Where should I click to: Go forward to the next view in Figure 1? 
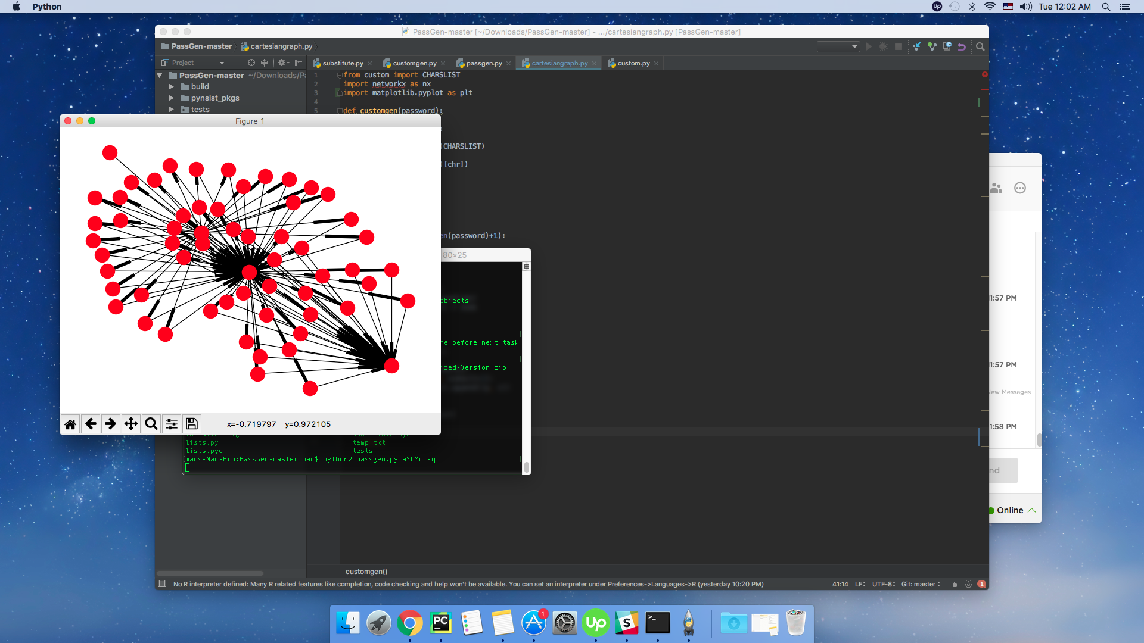[111, 424]
